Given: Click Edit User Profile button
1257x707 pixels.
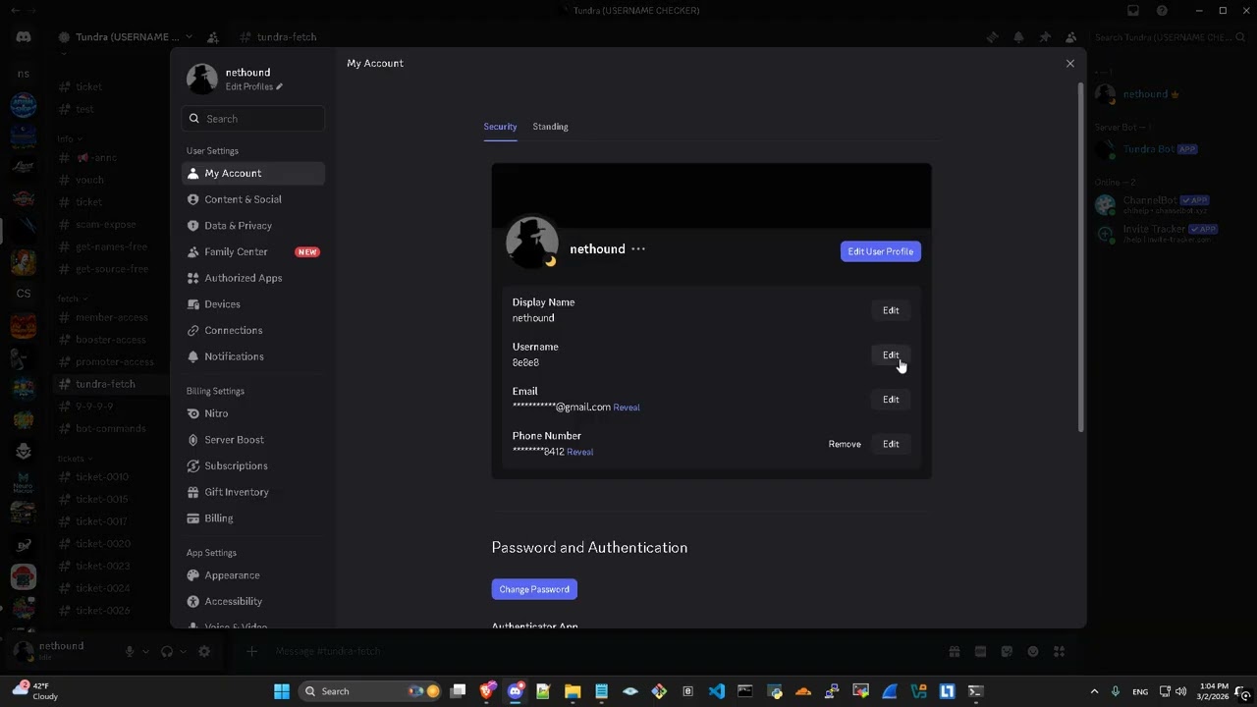Looking at the screenshot, I should (x=880, y=251).
